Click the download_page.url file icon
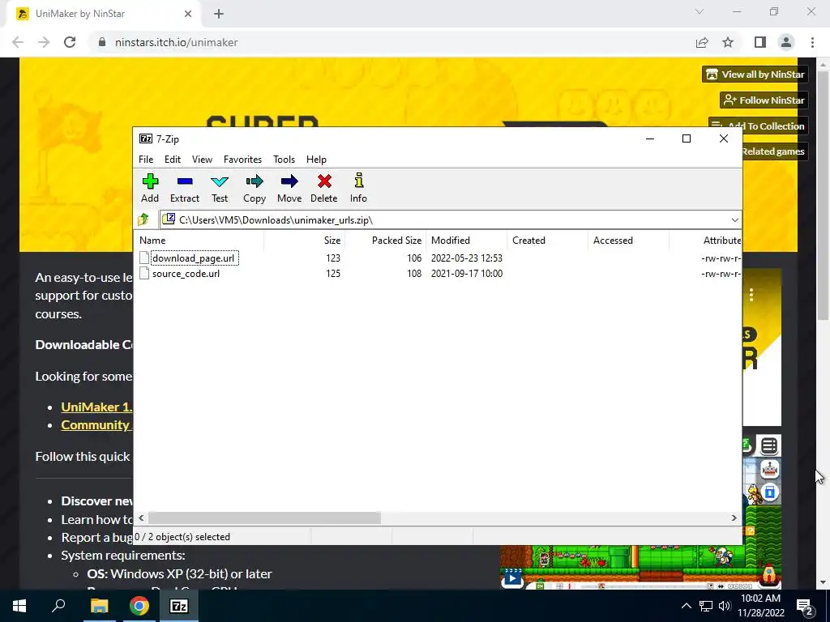830x622 pixels. click(144, 258)
